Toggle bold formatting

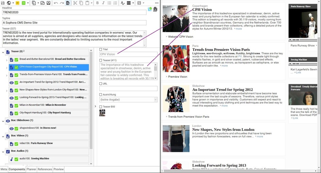[98, 3]
